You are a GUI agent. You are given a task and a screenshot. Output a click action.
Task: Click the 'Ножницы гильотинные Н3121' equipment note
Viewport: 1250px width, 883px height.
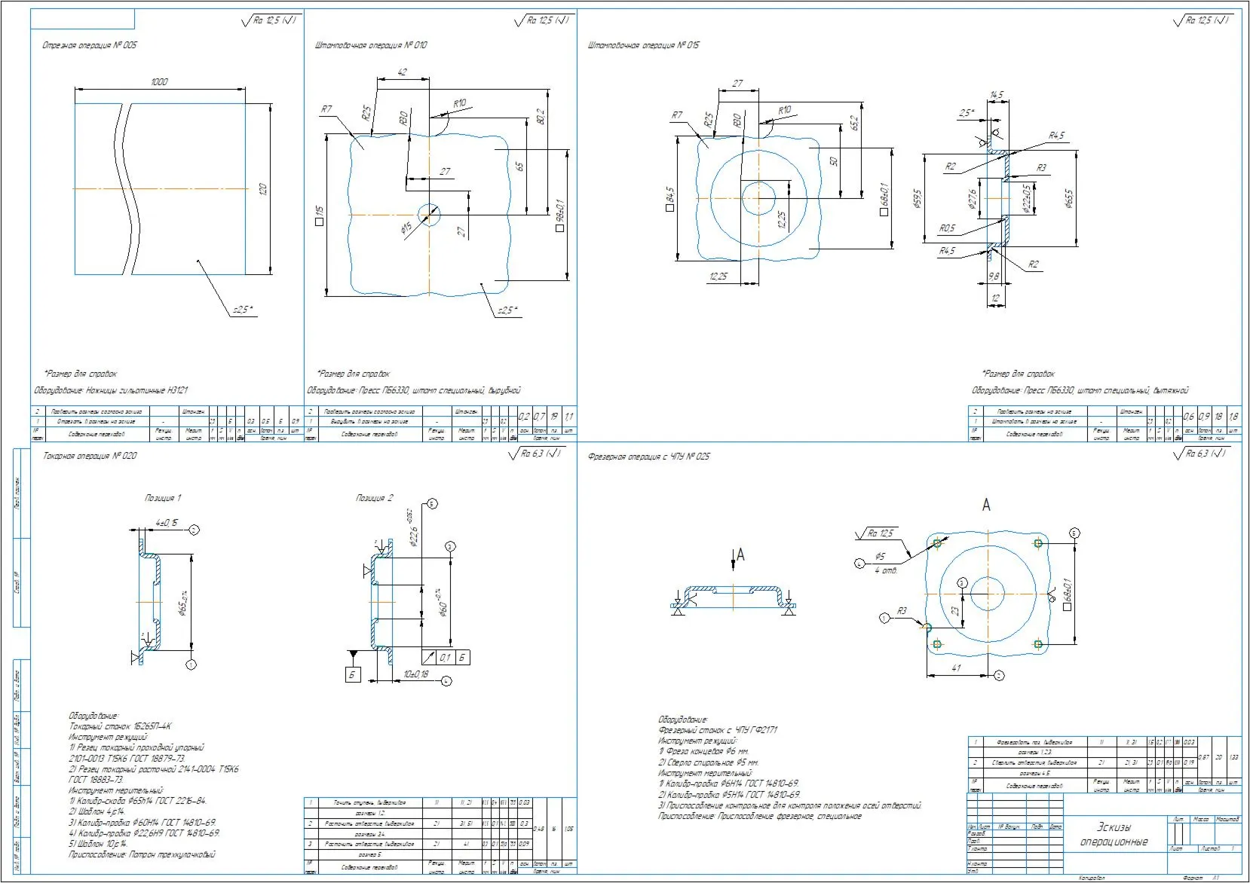coord(136,390)
